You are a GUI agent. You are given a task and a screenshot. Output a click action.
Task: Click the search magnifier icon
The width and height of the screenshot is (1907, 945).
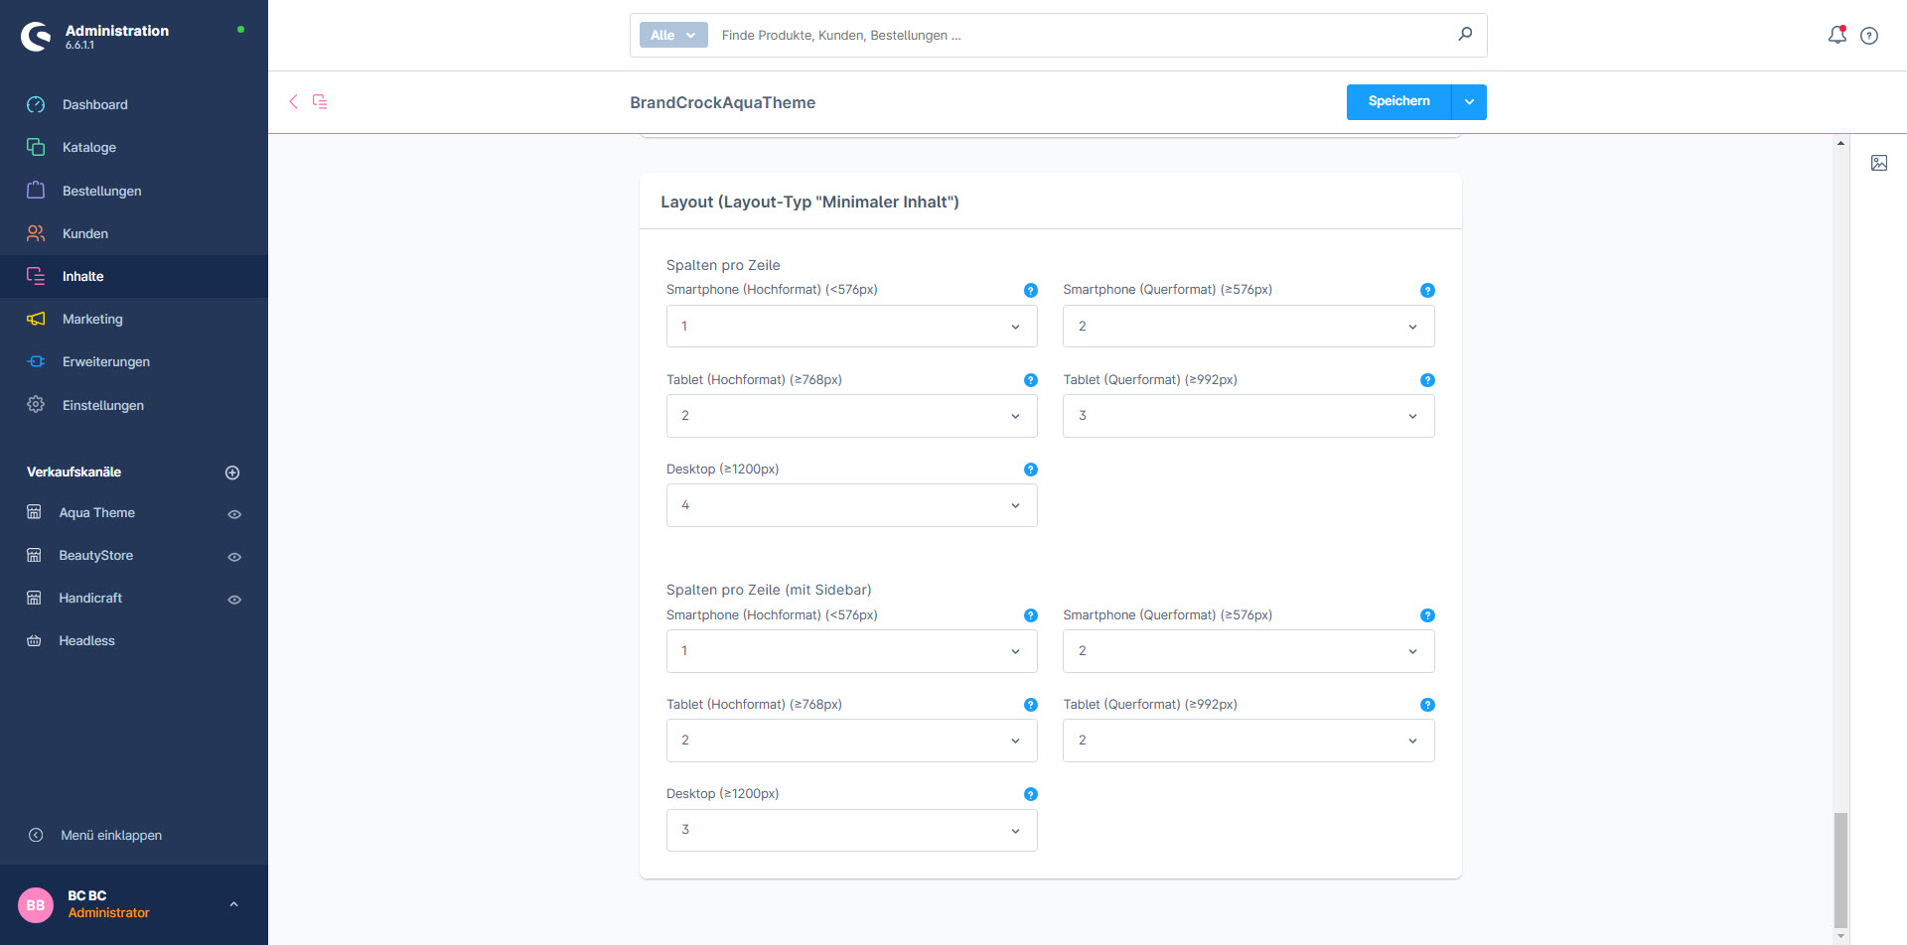[1465, 35]
